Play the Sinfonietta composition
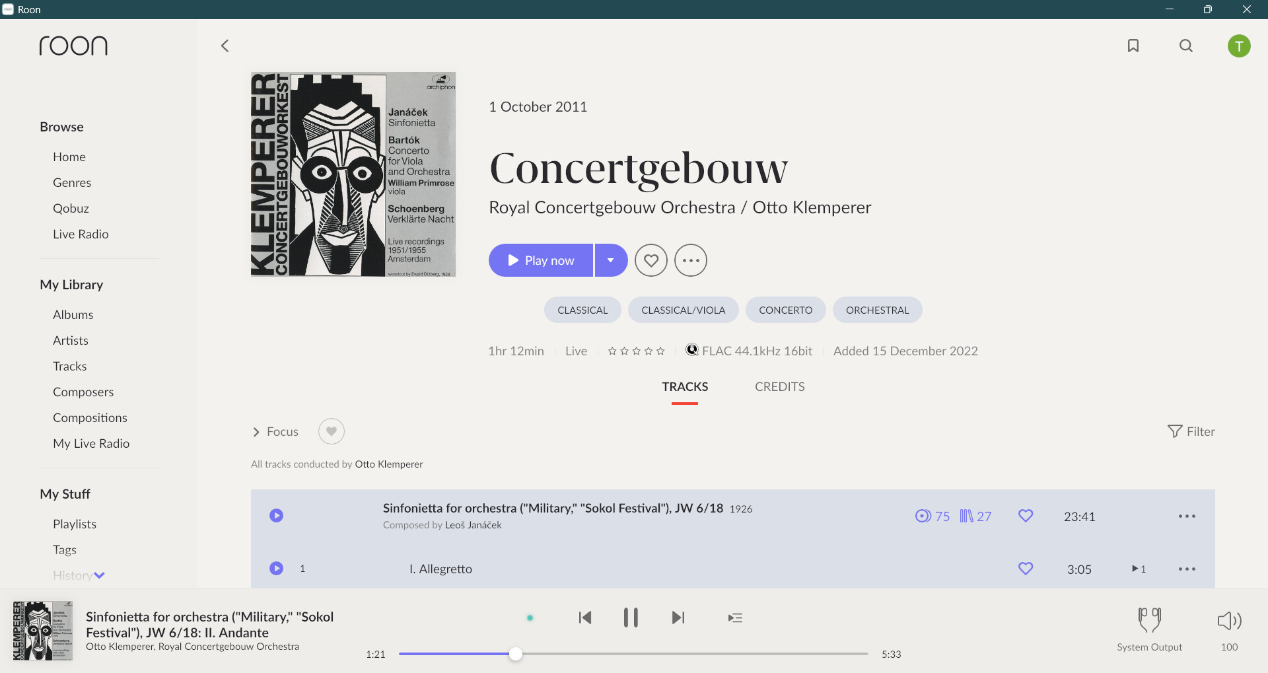This screenshot has height=673, width=1268. click(277, 515)
